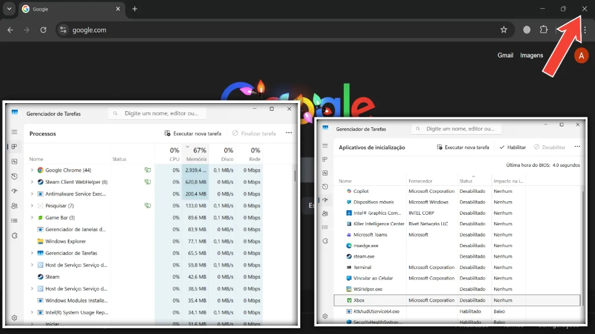Select Users icon in left Task Manager sidebar
Viewport: 595px width, 334px height.
pyautogui.click(x=14, y=206)
